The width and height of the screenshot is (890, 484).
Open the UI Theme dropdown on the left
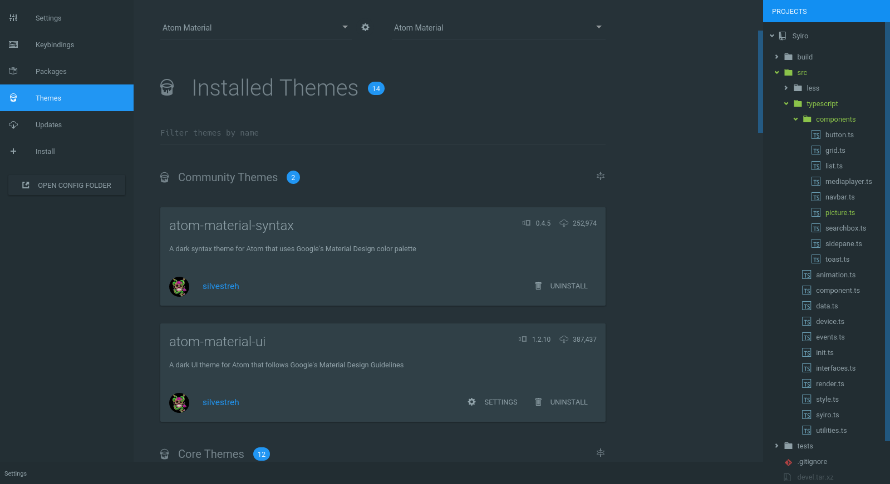pos(256,28)
